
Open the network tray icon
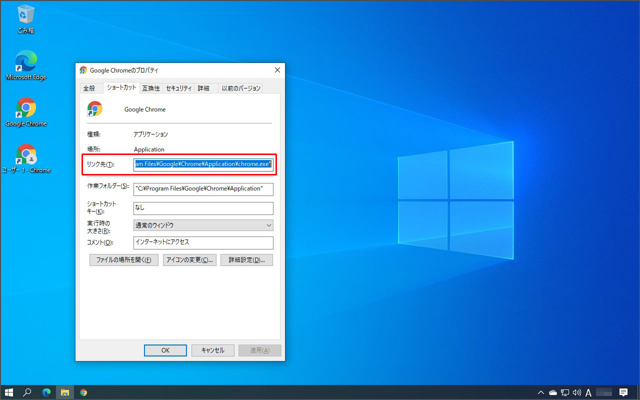click(565, 392)
